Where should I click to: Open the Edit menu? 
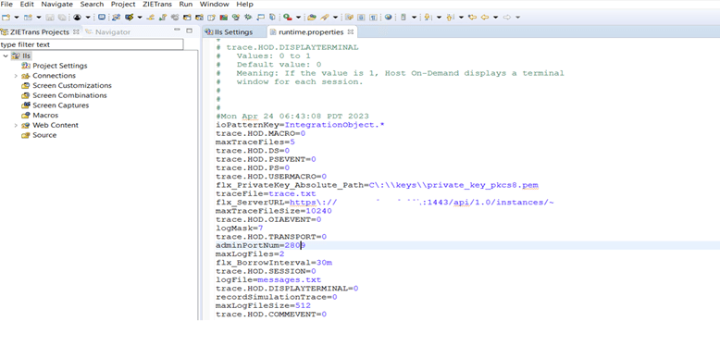coord(27,4)
